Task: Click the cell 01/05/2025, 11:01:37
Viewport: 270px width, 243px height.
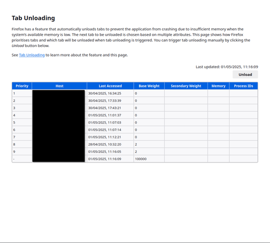Action: [110, 115]
